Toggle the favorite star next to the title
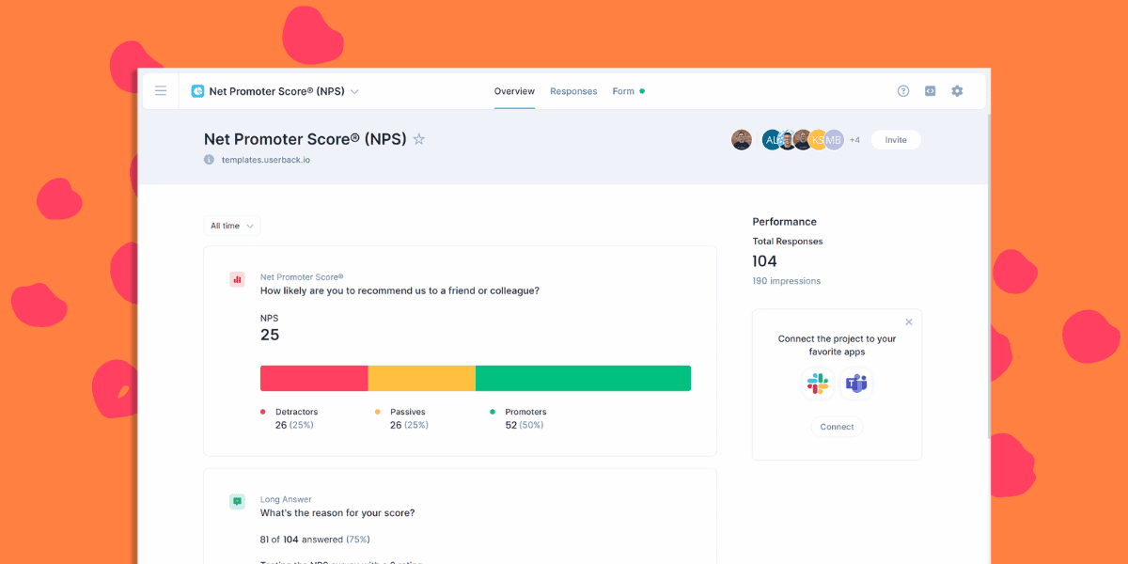 coord(419,139)
